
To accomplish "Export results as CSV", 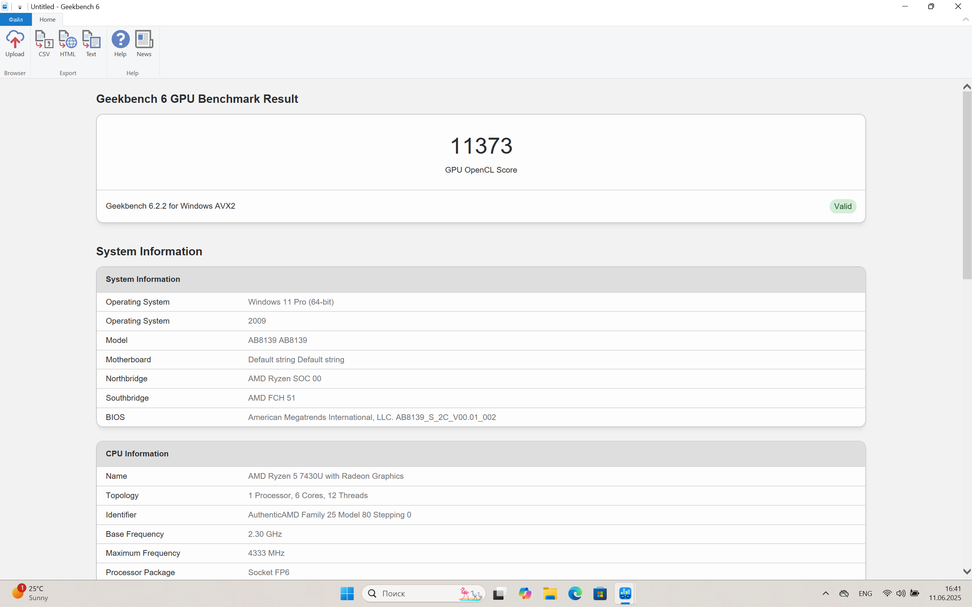I will (44, 40).
